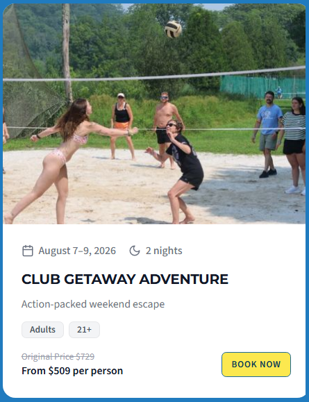Select the Adults tag
The width and height of the screenshot is (309, 402).
point(42,329)
